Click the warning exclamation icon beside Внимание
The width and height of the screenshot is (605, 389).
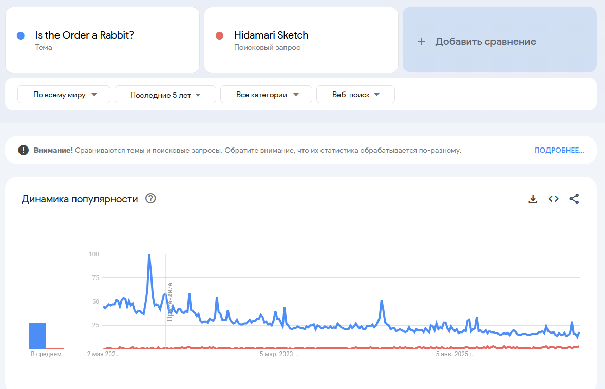coord(24,150)
